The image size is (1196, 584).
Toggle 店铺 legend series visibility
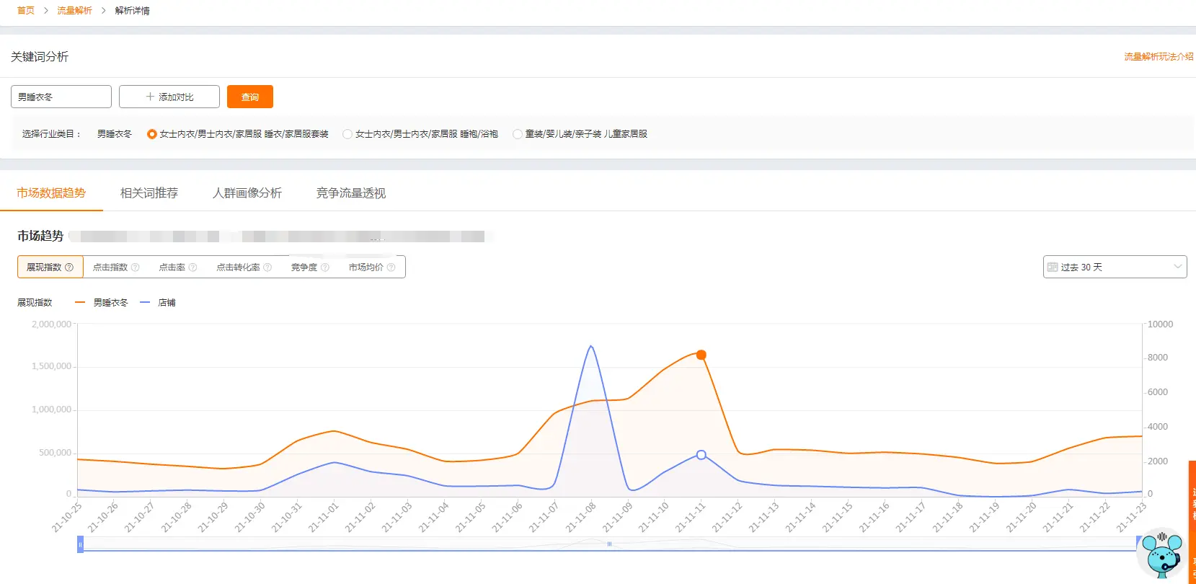point(158,303)
